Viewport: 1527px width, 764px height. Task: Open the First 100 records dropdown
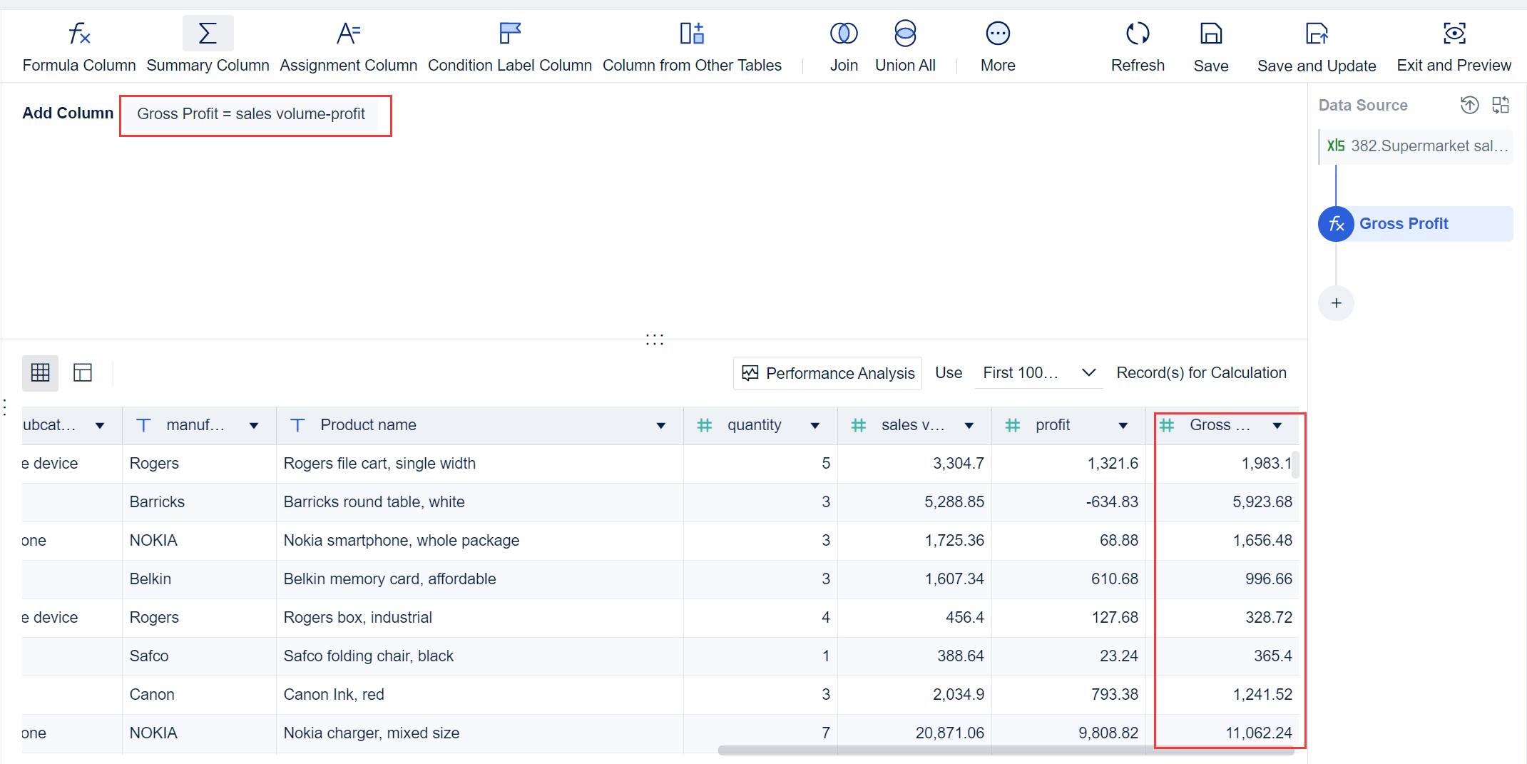pyautogui.click(x=1038, y=372)
